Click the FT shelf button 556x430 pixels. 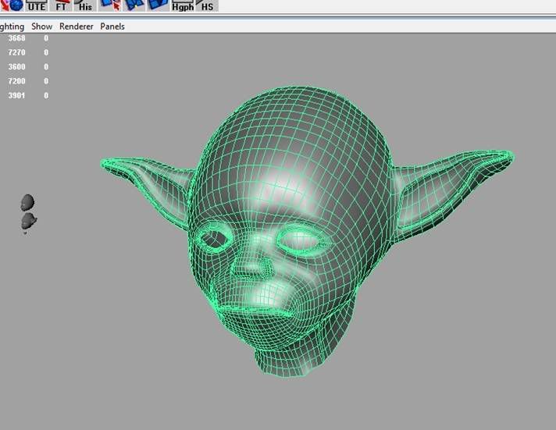click(x=61, y=5)
